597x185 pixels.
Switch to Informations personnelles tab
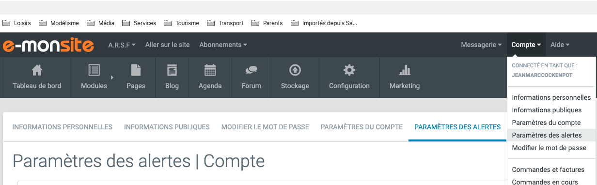[63, 127]
